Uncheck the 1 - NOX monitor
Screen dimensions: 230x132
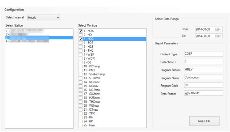click(x=81, y=31)
